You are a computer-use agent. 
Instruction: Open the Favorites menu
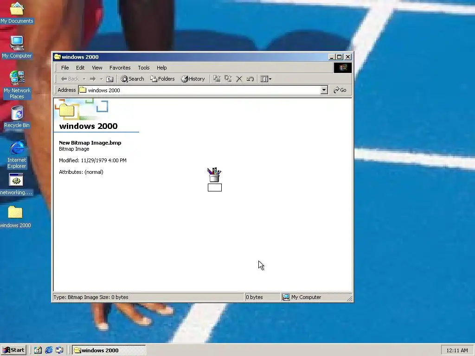pos(120,68)
